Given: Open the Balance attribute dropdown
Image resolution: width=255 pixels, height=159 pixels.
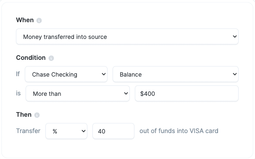Looking at the screenshot, I should 176,74.
